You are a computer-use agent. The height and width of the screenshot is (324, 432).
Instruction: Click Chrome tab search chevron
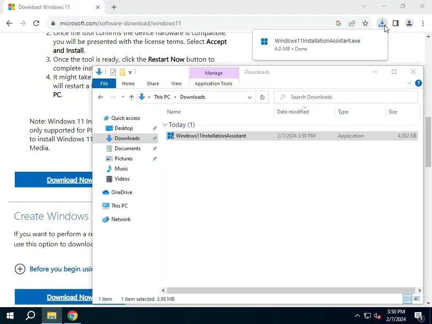click(364, 6)
